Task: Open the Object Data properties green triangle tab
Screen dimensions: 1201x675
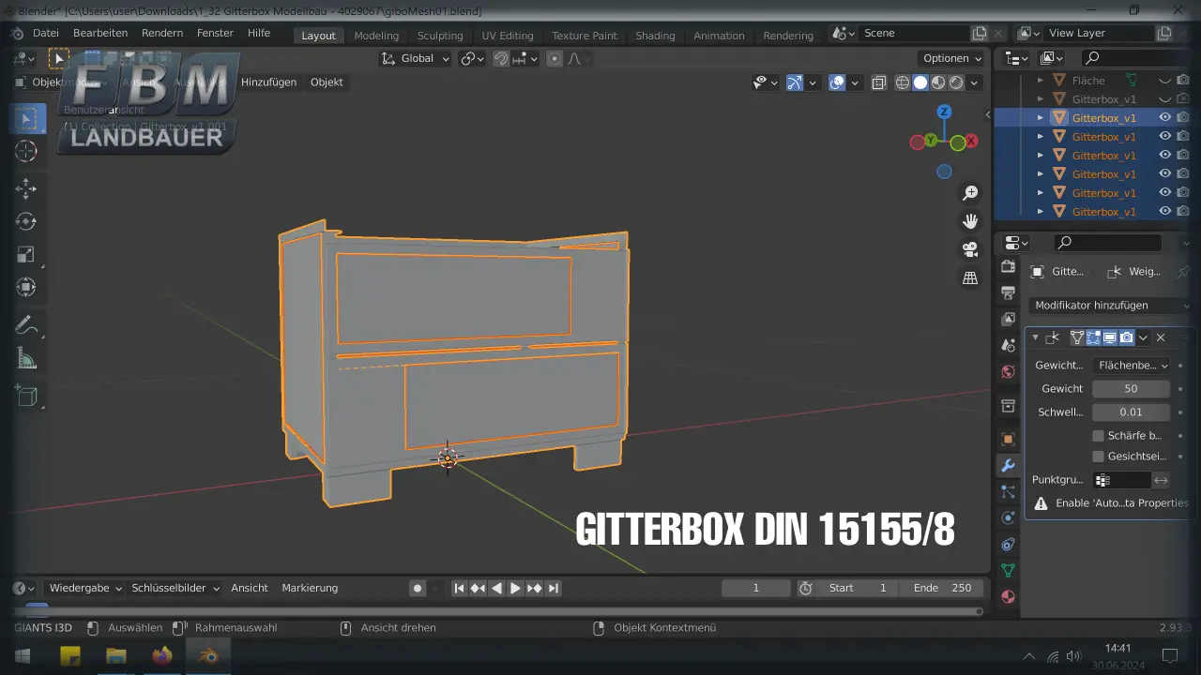Action: pos(1009,570)
